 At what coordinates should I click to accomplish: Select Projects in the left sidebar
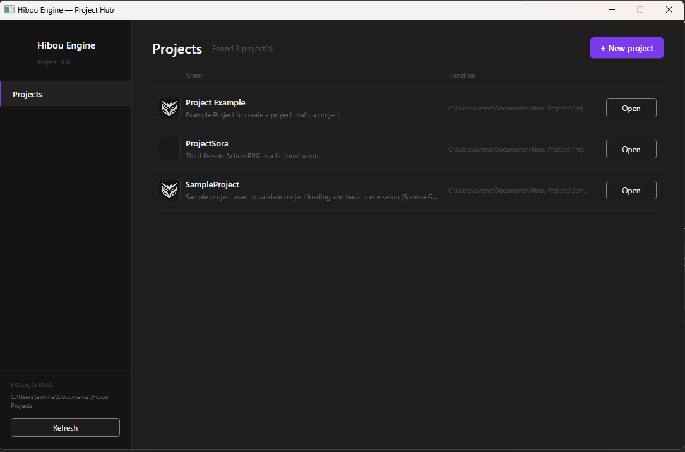[27, 93]
